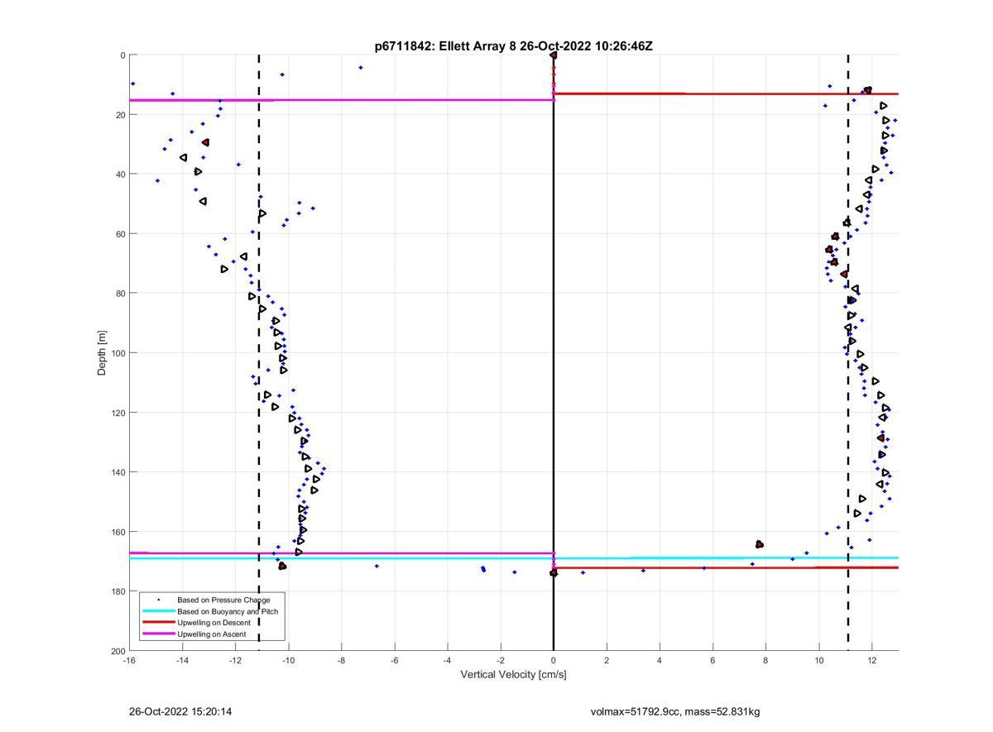Click the 'Depth [m]' y-axis label
The width and height of the screenshot is (993, 732).
point(103,353)
